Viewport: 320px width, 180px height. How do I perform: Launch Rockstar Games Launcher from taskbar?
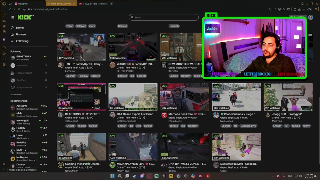coord(171,176)
